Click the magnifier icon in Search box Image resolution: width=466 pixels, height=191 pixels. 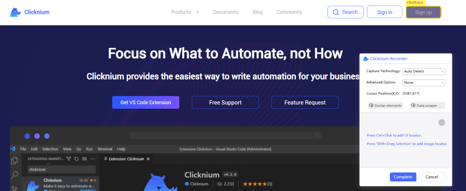pyautogui.click(x=336, y=12)
